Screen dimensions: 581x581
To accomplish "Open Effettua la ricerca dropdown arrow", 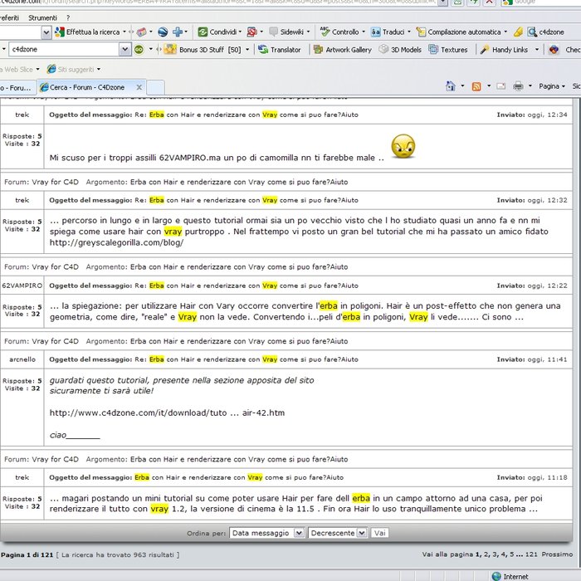I will pyautogui.click(x=124, y=32).
